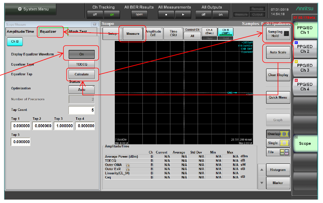Turn All Outputs on
The width and height of the screenshot is (323, 203).
[x=220, y=15]
